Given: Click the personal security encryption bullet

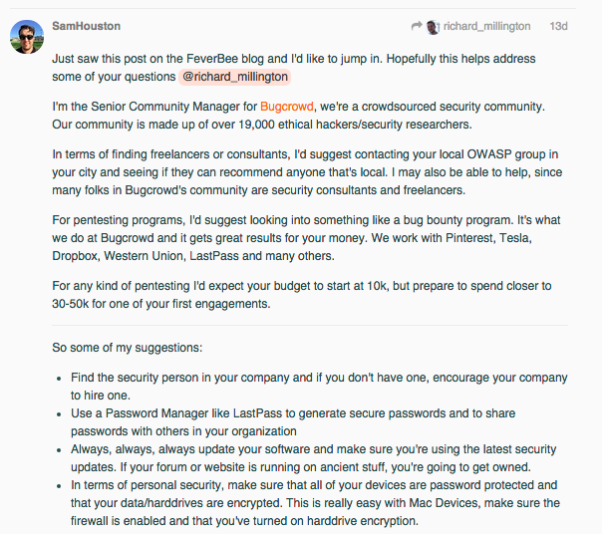Looking at the screenshot, I should coord(315,503).
